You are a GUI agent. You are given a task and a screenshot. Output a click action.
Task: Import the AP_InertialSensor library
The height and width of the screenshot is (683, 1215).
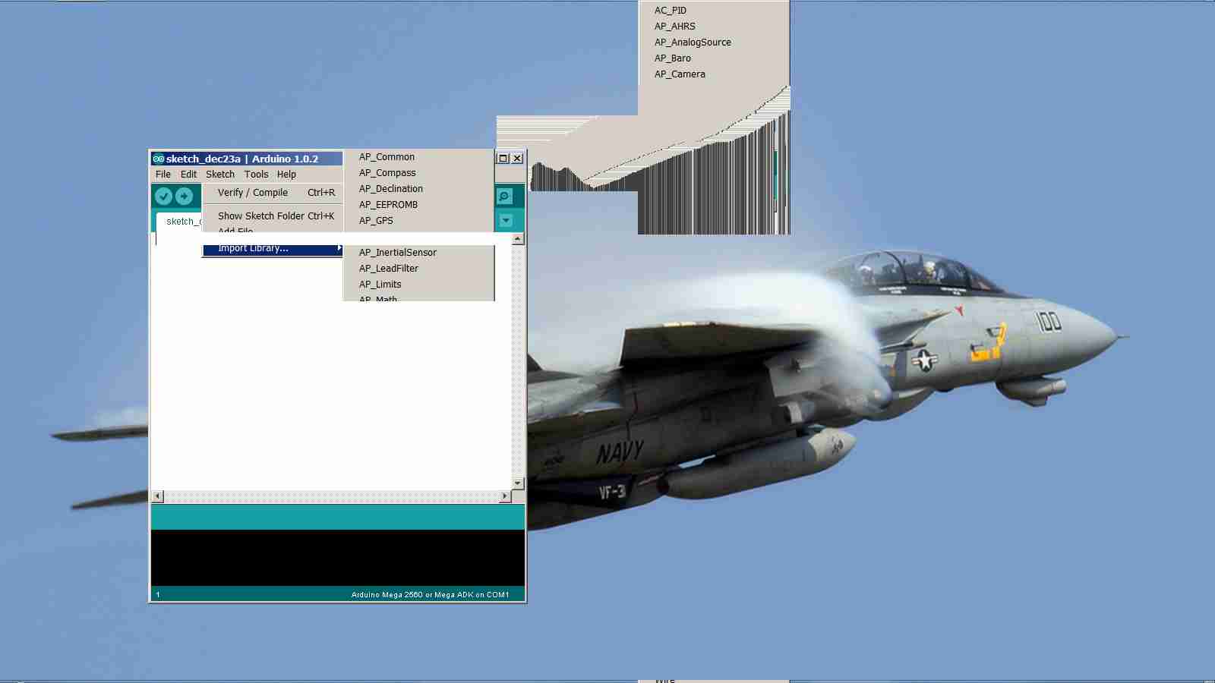point(398,253)
